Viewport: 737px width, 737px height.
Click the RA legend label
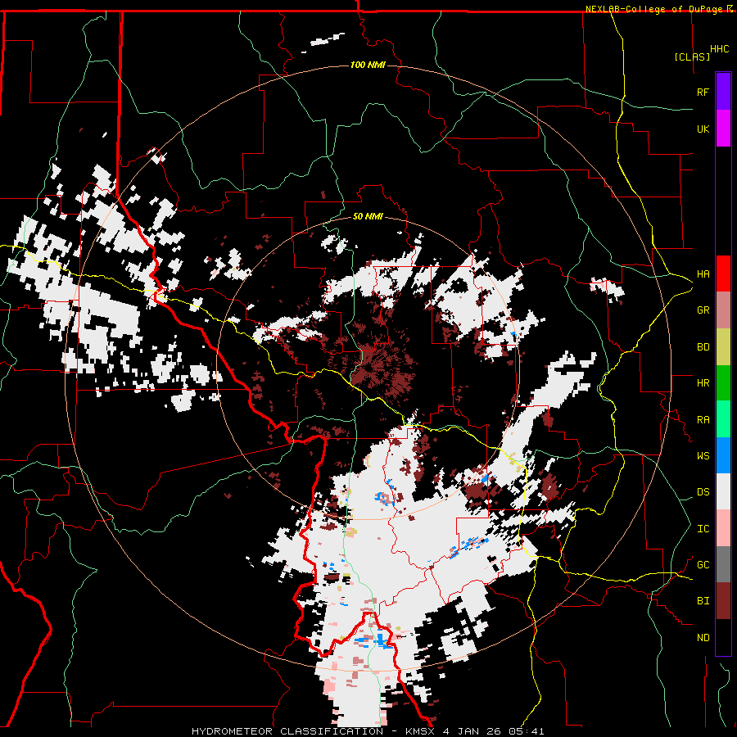(703, 419)
